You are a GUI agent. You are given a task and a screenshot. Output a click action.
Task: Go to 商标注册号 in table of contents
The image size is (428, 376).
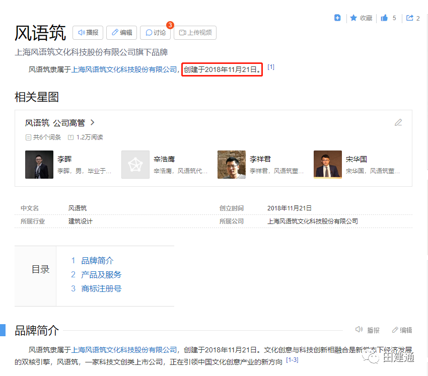[101, 289]
